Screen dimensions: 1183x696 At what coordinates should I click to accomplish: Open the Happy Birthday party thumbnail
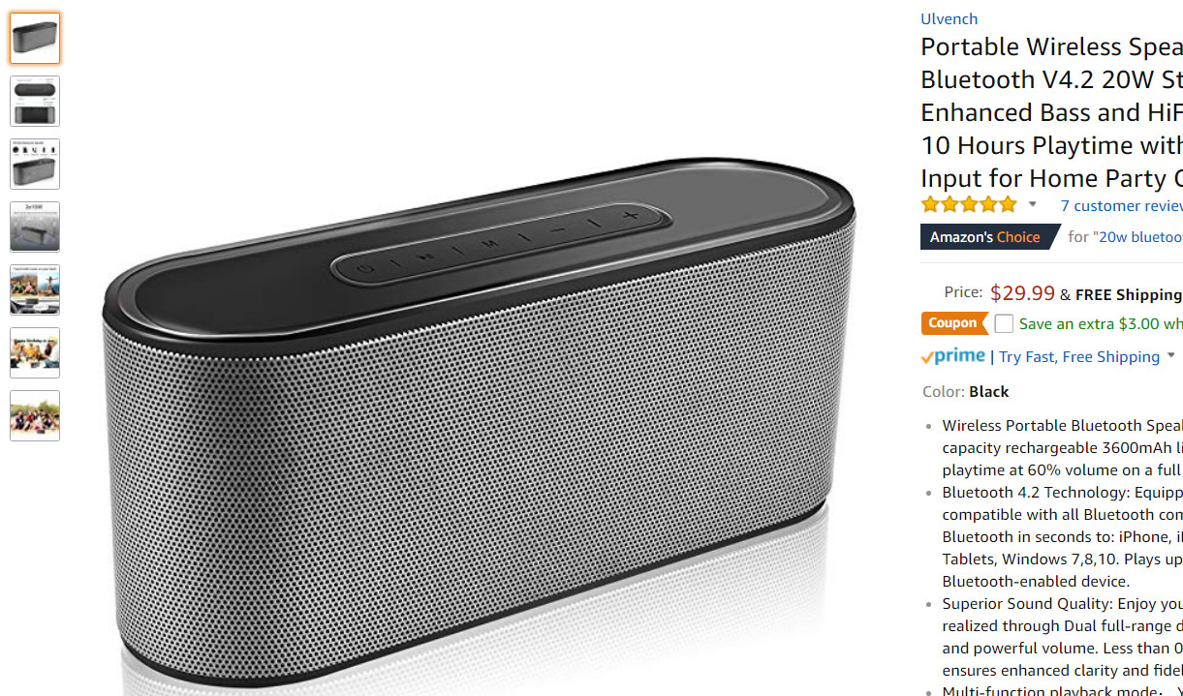(35, 352)
